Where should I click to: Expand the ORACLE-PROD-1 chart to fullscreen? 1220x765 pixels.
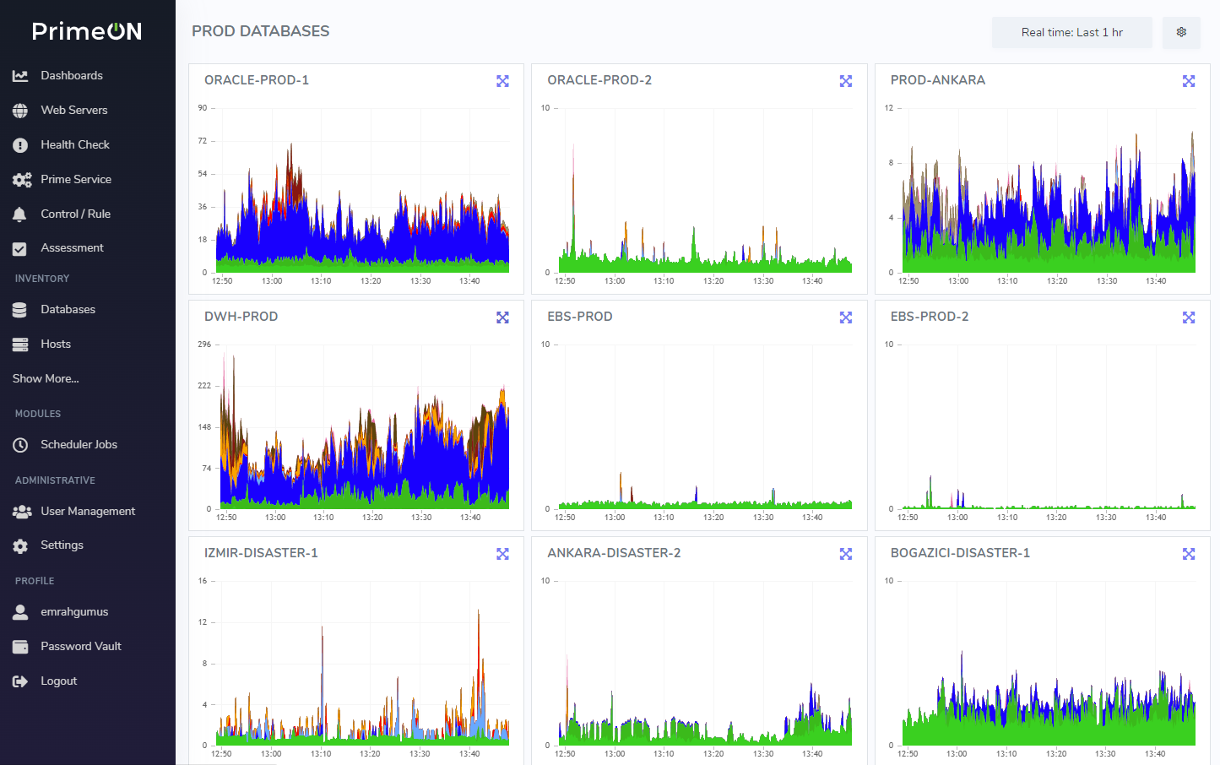point(502,81)
